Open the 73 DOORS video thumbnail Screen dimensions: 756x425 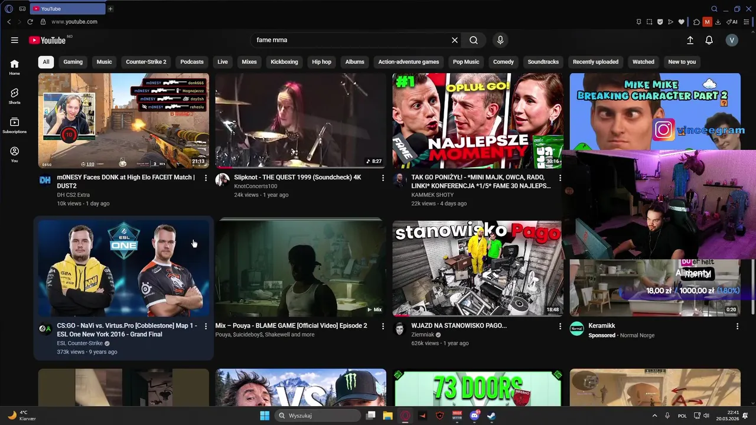coord(478,387)
